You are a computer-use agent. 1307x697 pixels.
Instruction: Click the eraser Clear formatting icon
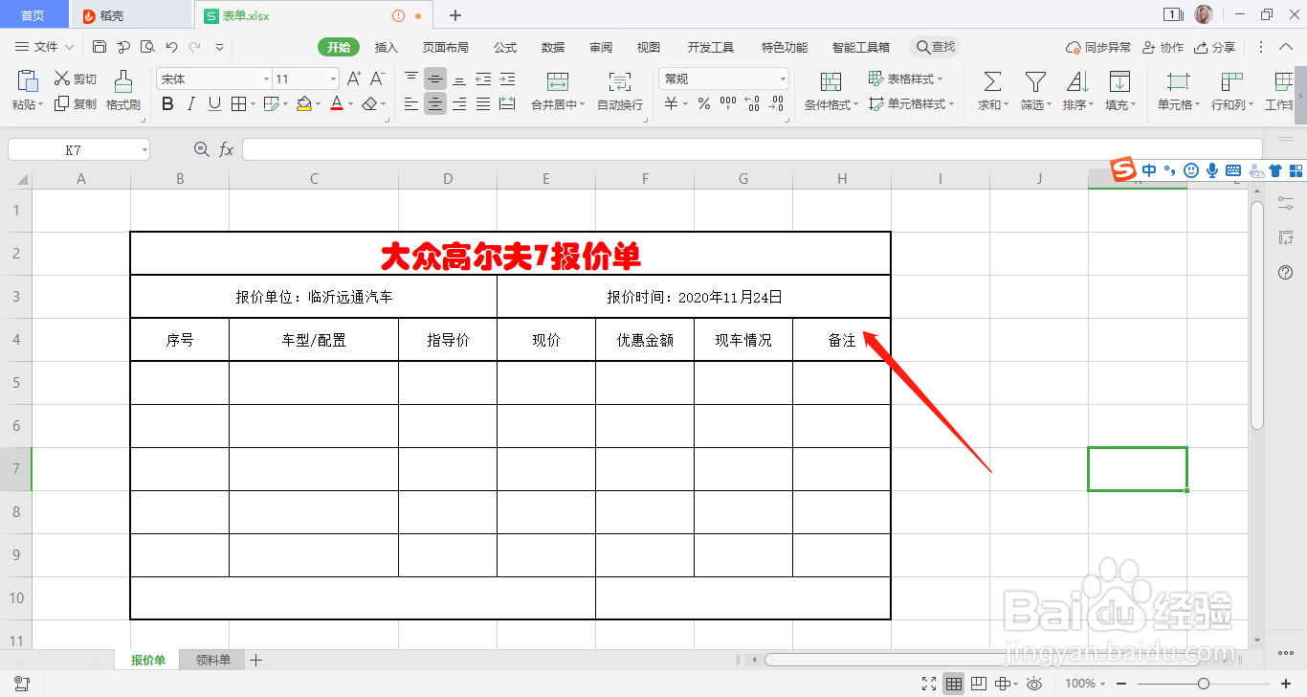(x=370, y=103)
